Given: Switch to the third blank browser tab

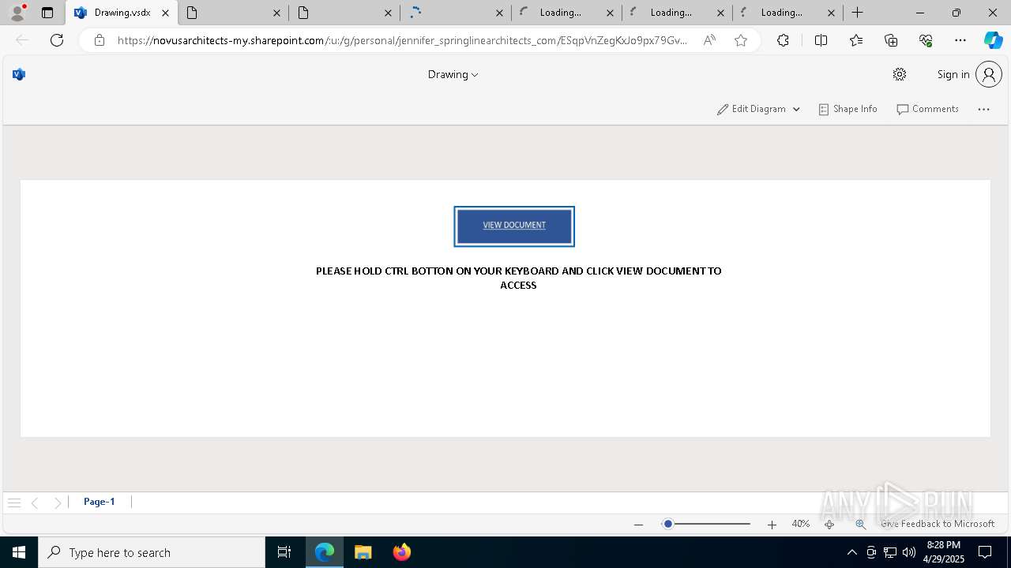Looking at the screenshot, I should pos(344,13).
